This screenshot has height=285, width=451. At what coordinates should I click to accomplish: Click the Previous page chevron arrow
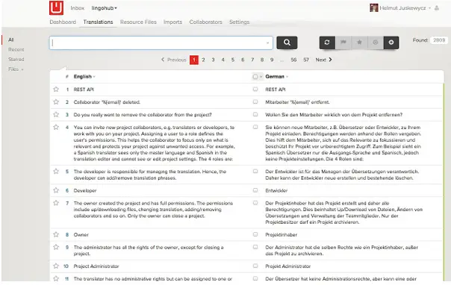(x=163, y=60)
